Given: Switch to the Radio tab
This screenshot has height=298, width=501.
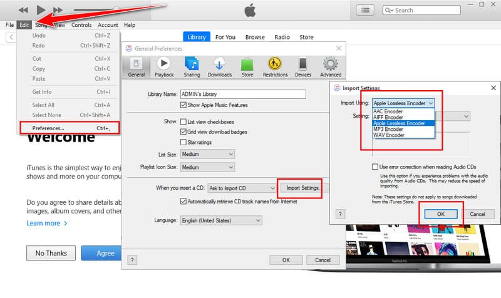Looking at the screenshot, I should click(282, 37).
